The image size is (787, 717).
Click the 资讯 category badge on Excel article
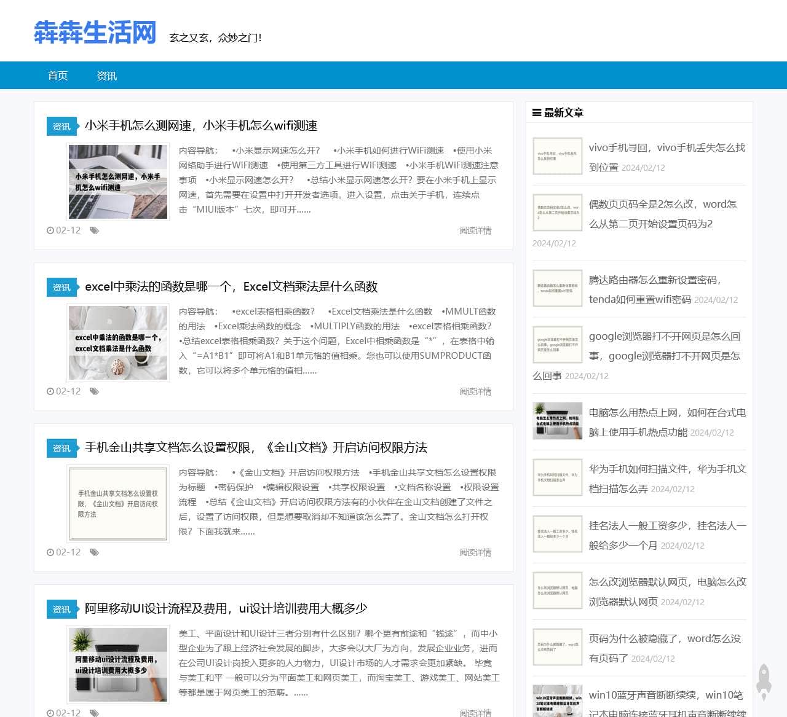(x=61, y=288)
